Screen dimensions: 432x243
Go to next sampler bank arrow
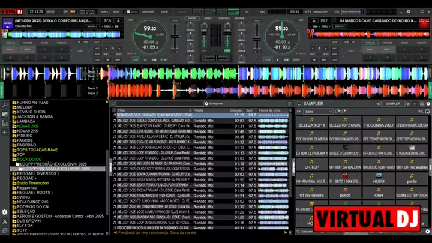pyautogui.click(x=409, y=104)
